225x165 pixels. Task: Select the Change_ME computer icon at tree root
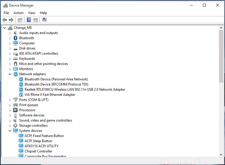pos(10,28)
